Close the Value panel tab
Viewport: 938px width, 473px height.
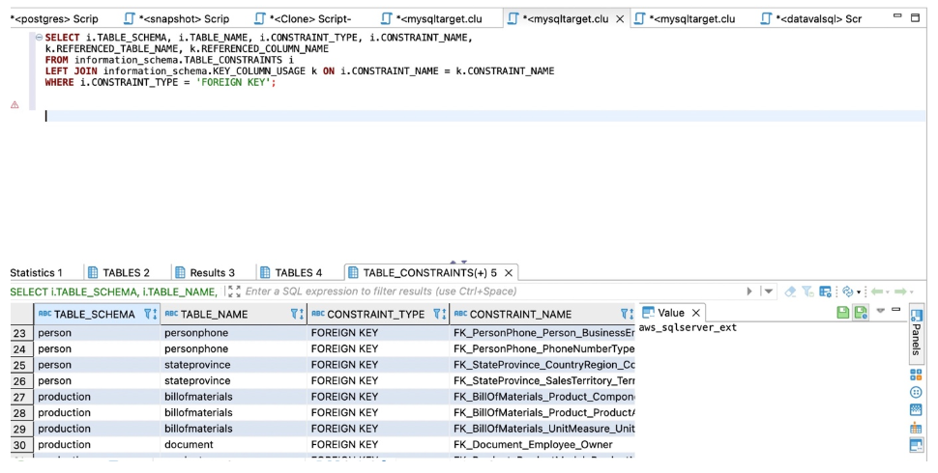coord(695,313)
